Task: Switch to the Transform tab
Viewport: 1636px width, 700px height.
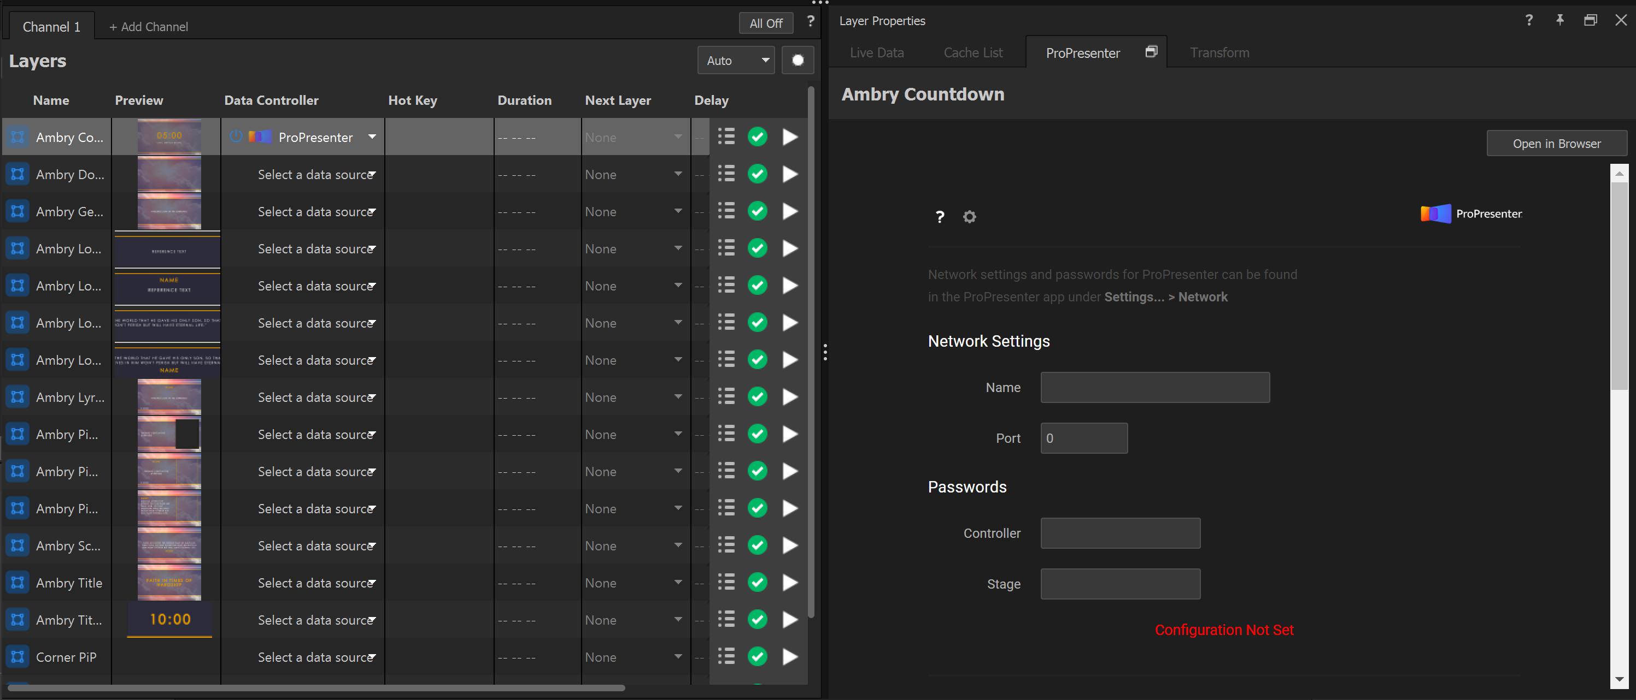Action: (1219, 52)
